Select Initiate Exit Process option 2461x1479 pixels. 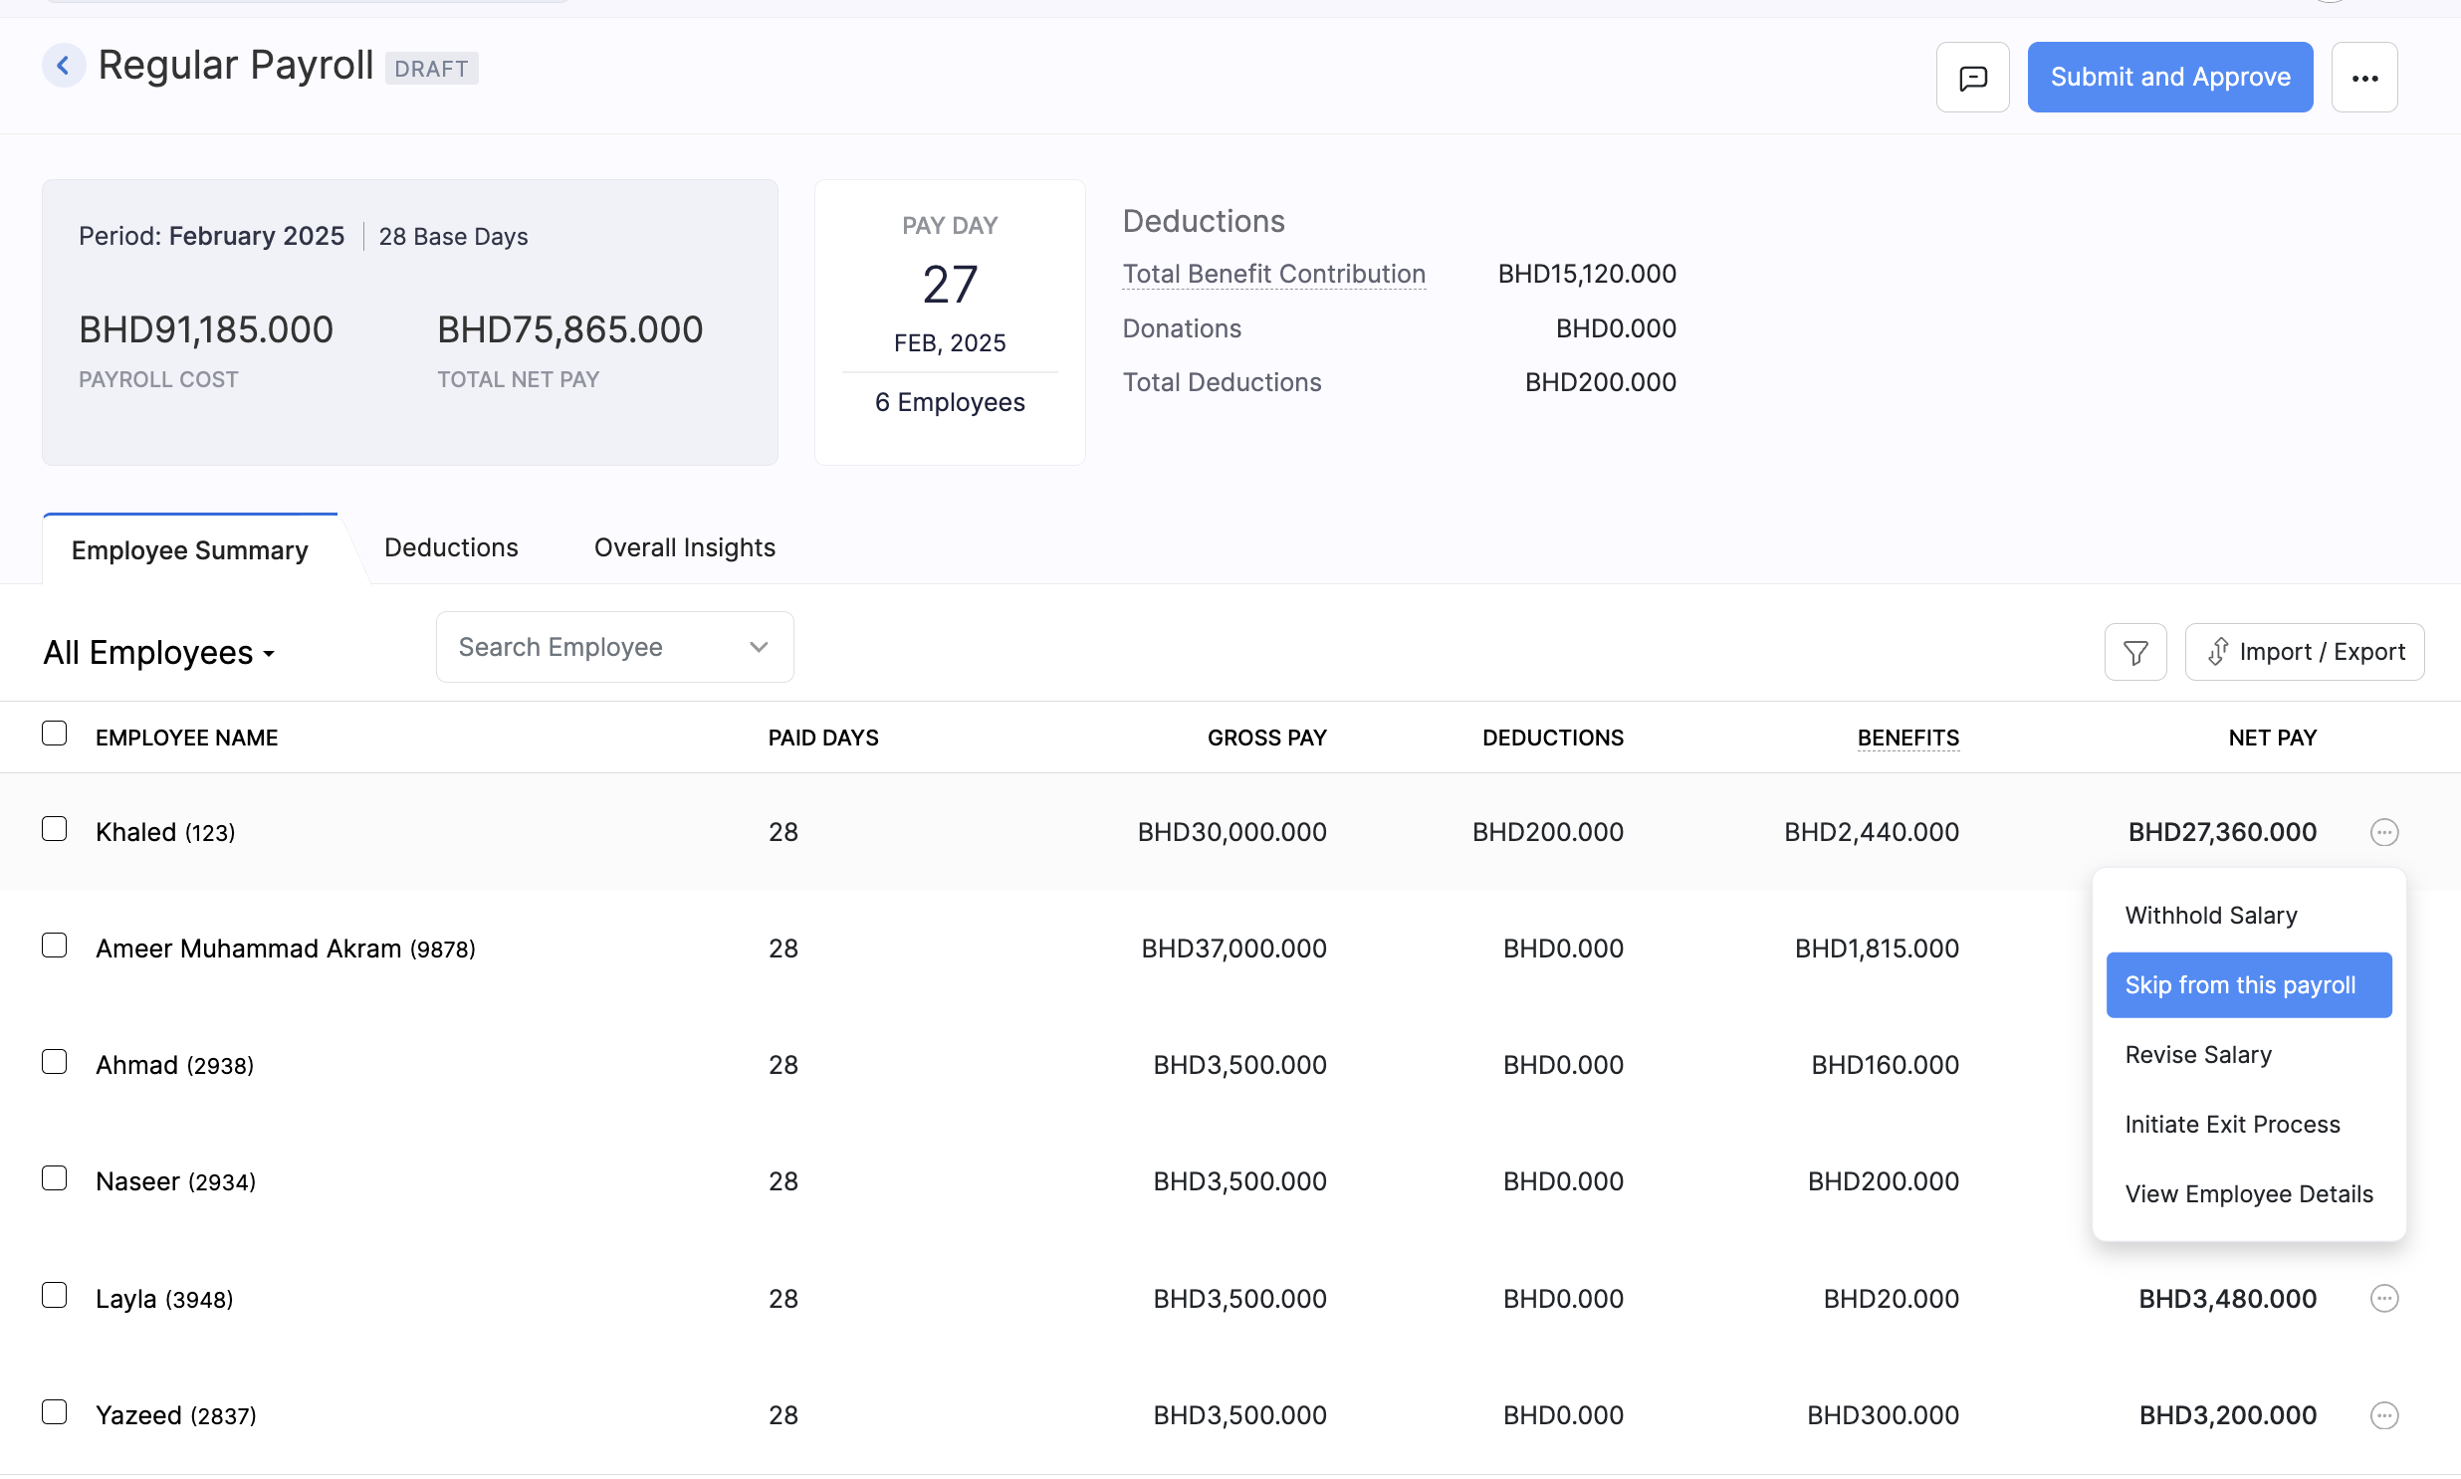coord(2232,1124)
